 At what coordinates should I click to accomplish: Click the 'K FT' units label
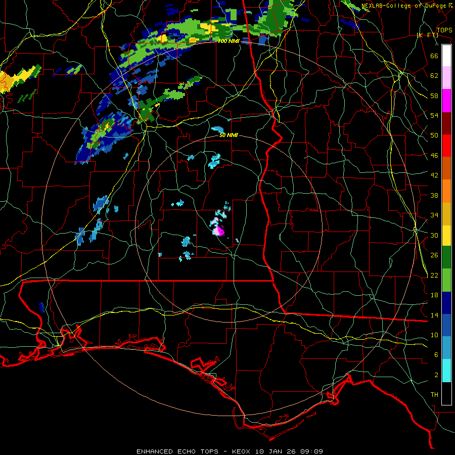click(427, 35)
